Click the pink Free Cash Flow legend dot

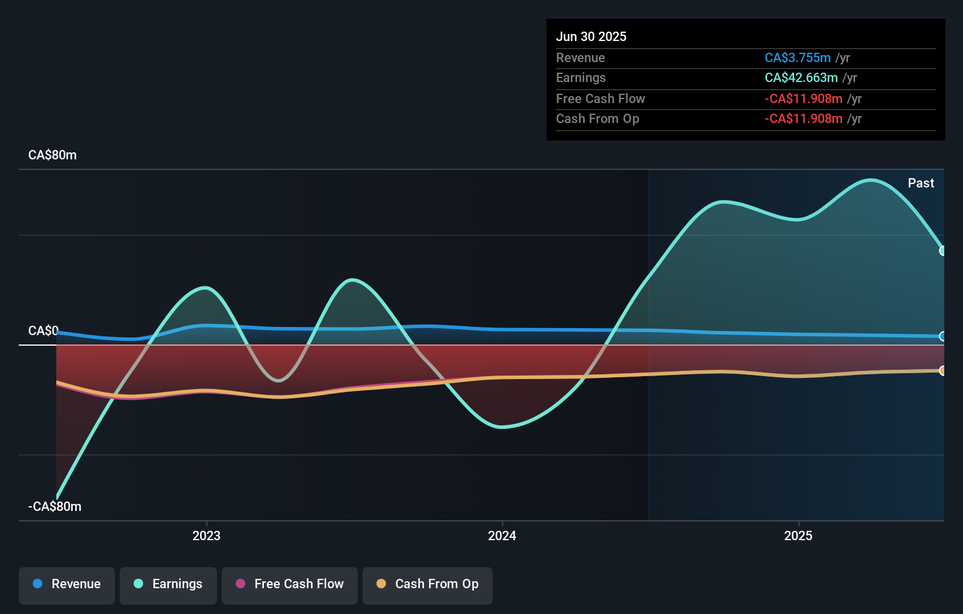[240, 584]
